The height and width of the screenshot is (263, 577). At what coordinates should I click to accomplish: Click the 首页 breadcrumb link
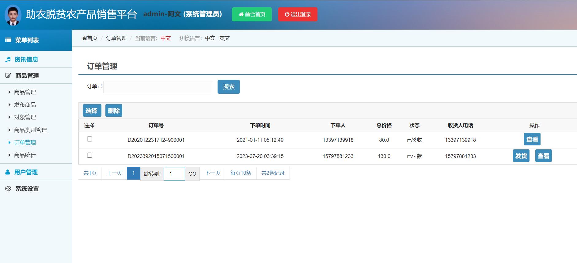92,38
